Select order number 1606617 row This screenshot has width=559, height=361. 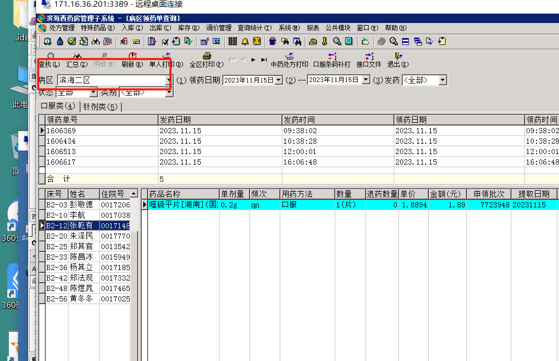299,162
